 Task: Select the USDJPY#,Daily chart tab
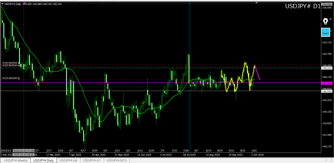(x=43, y=160)
